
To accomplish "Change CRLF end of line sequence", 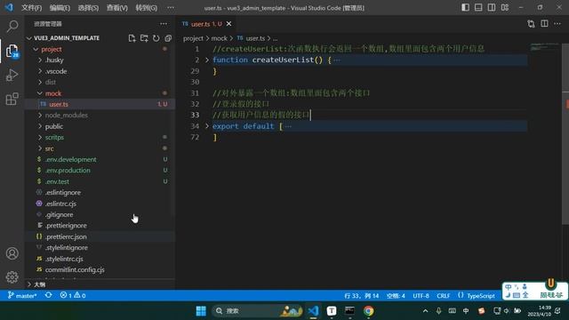I will tap(443, 296).
